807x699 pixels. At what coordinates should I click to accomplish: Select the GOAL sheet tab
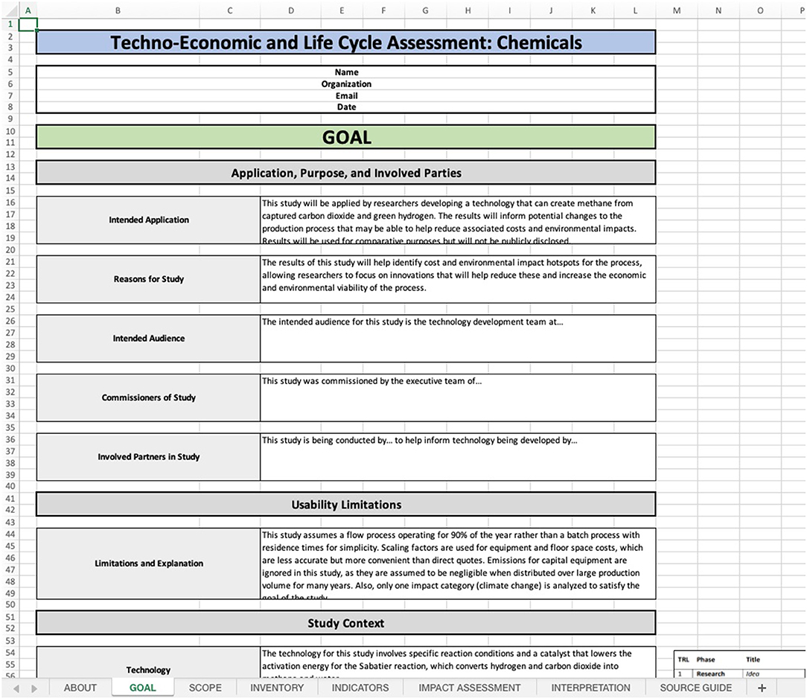pos(142,688)
